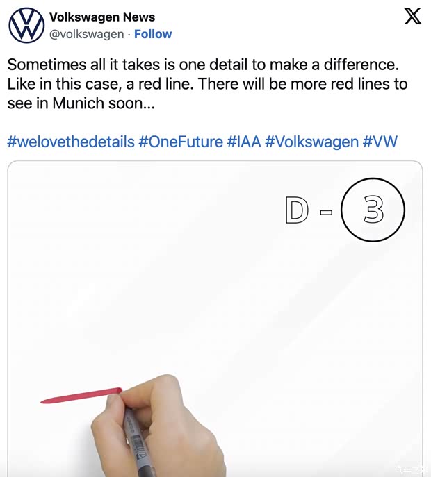Open the Volkswagen News display name
This screenshot has width=431, height=477.
(102, 17)
